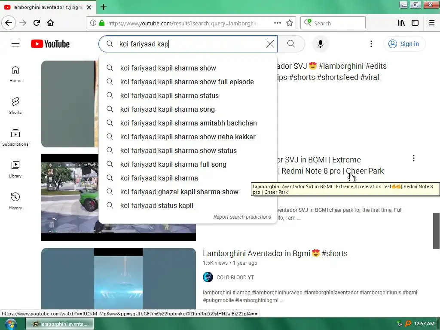Screen dimensions: 440x330
Task: Go to YouTube home via logo
Action: tap(50, 44)
